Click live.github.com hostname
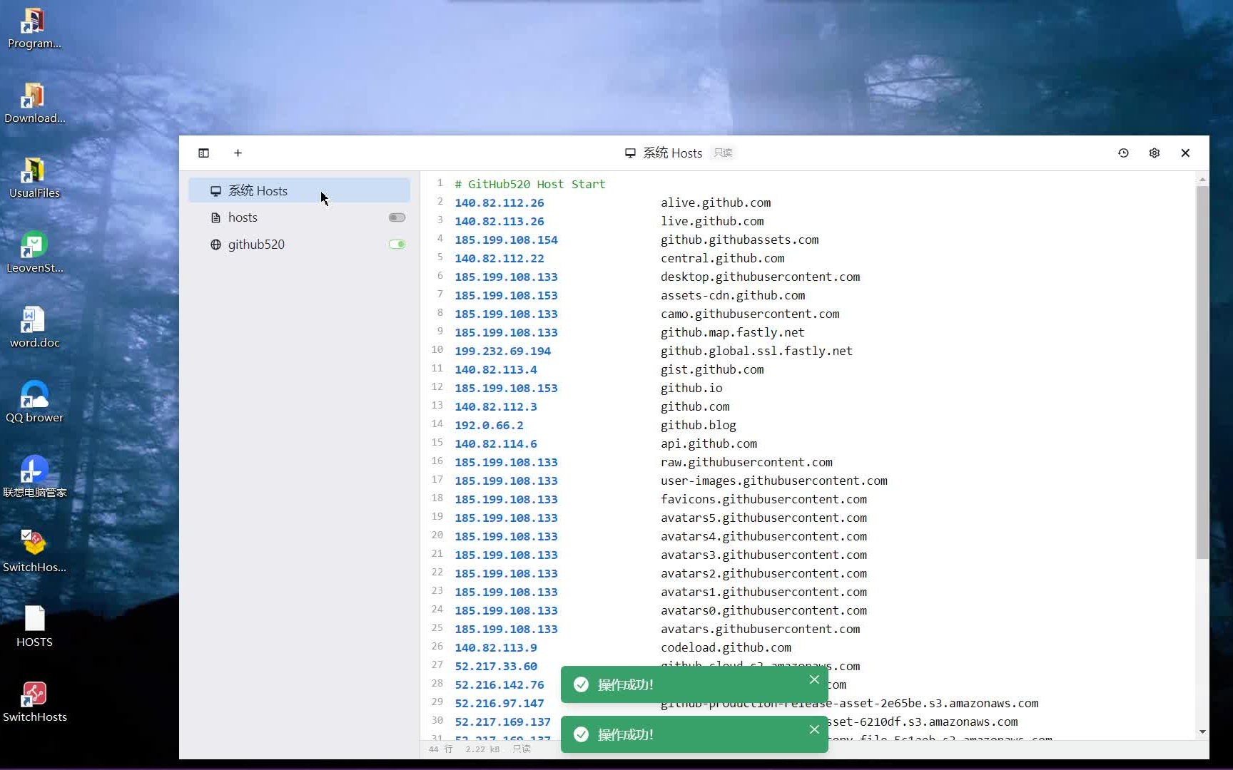Image resolution: width=1233 pixels, height=770 pixels. tap(712, 221)
